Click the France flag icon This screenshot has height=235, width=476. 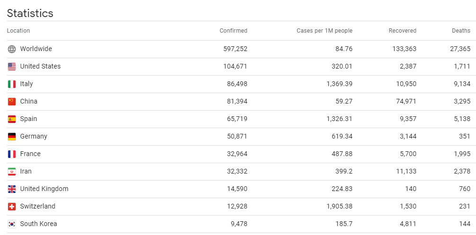[x=12, y=154]
